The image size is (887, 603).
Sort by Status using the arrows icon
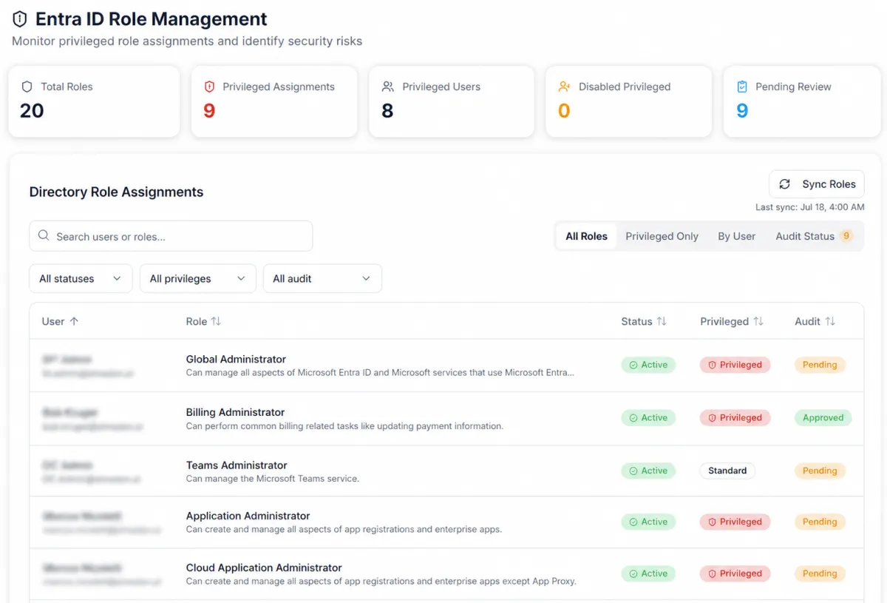(x=662, y=321)
